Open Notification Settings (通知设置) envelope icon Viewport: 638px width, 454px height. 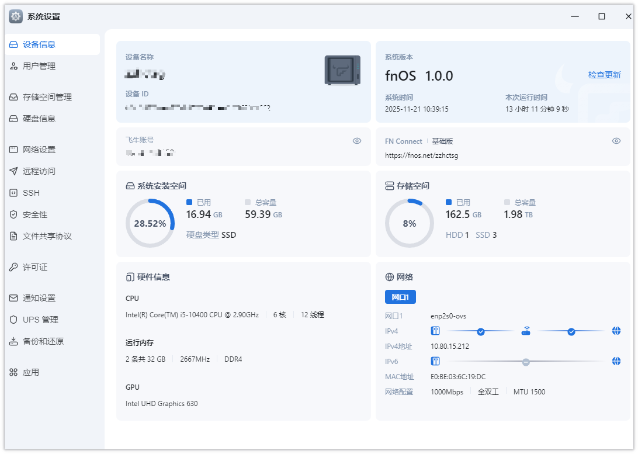point(13,298)
